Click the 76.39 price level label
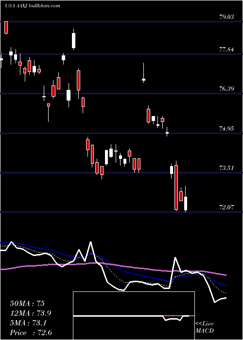Viewport: 243px width, 340px height. click(226, 89)
